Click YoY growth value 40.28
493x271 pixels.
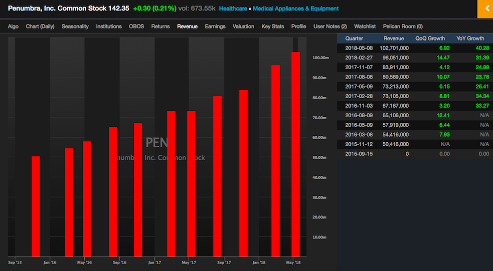pos(482,48)
